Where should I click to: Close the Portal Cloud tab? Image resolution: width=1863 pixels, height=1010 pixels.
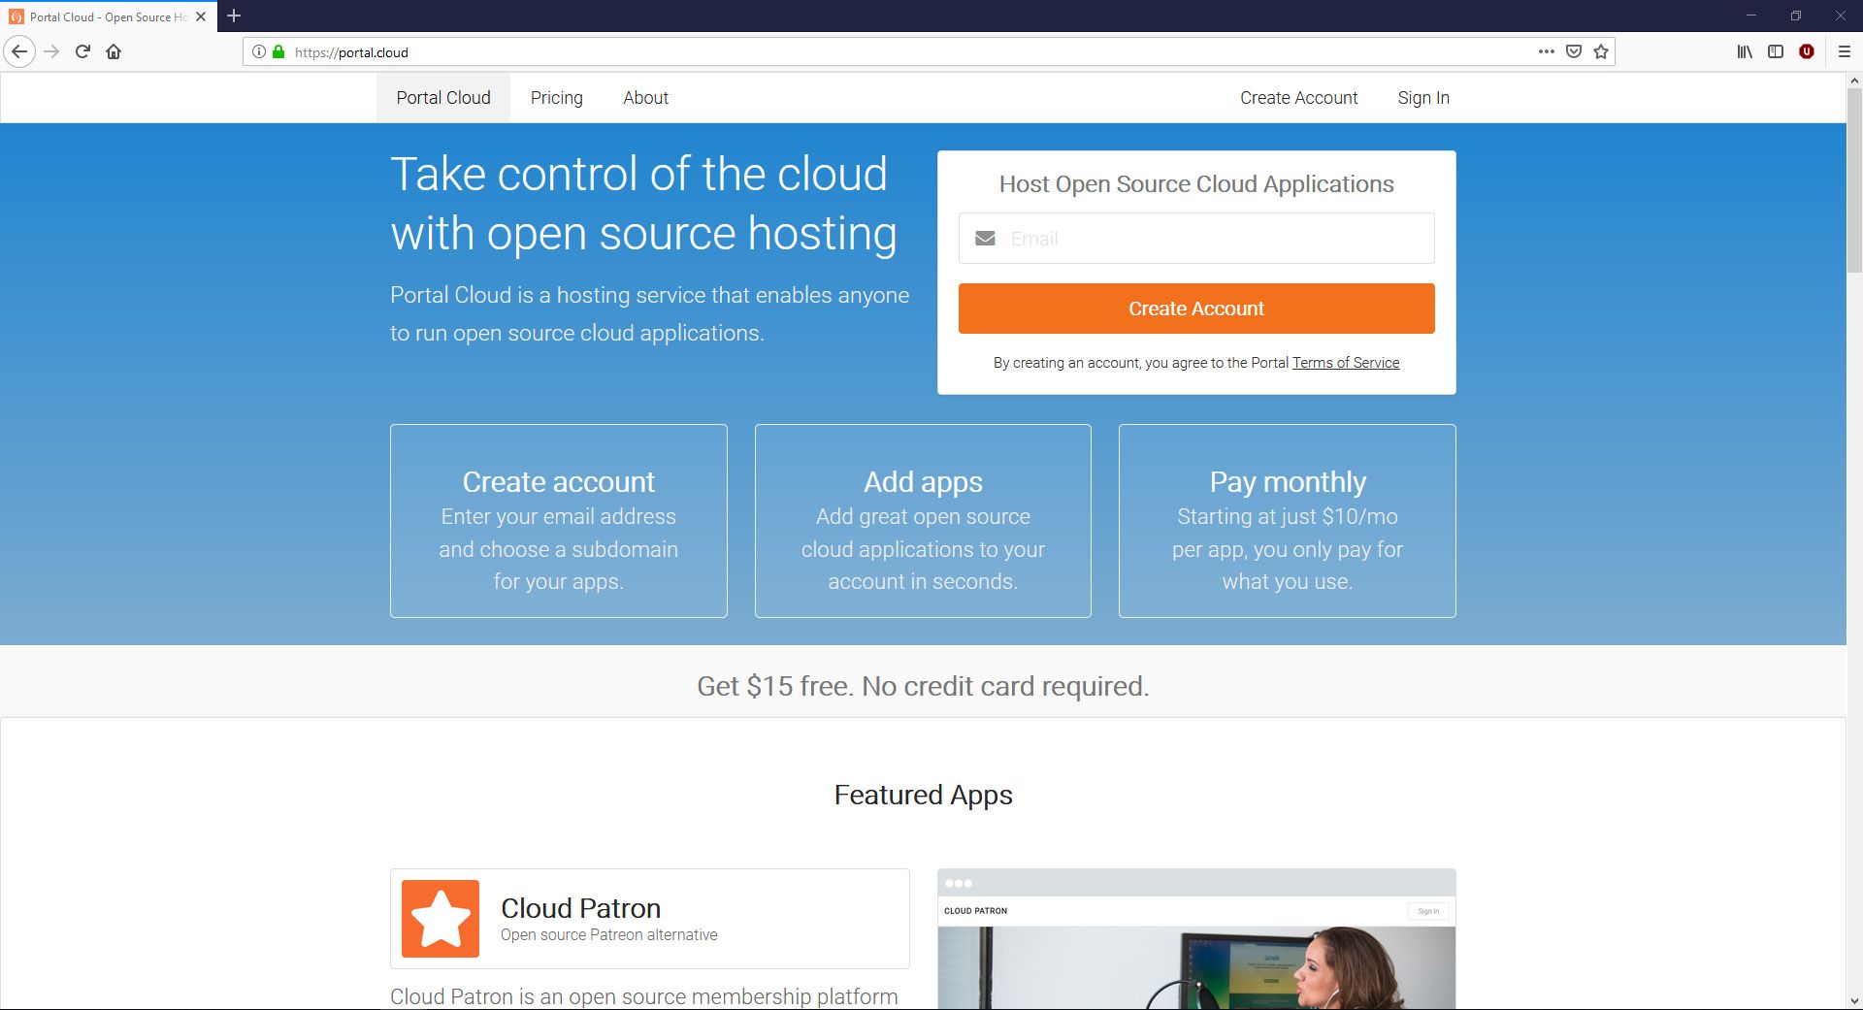201,16
